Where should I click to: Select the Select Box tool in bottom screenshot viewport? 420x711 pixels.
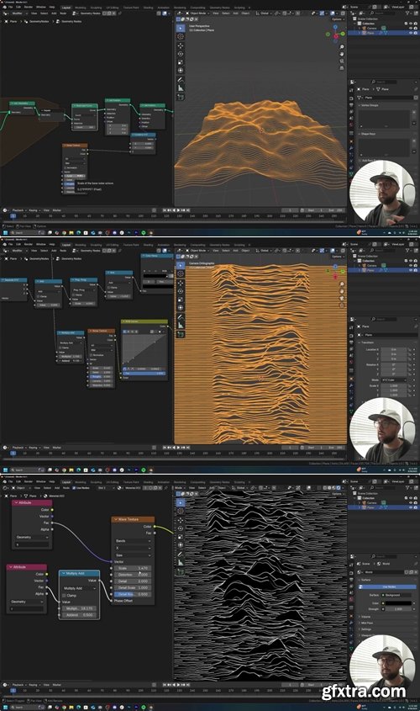(x=181, y=502)
